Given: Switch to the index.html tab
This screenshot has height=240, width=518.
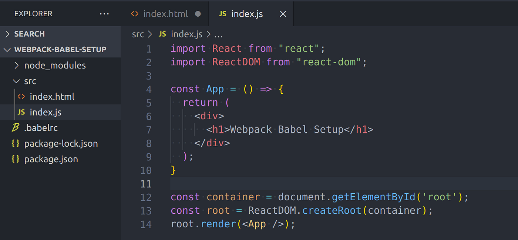Looking at the screenshot, I should [165, 14].
